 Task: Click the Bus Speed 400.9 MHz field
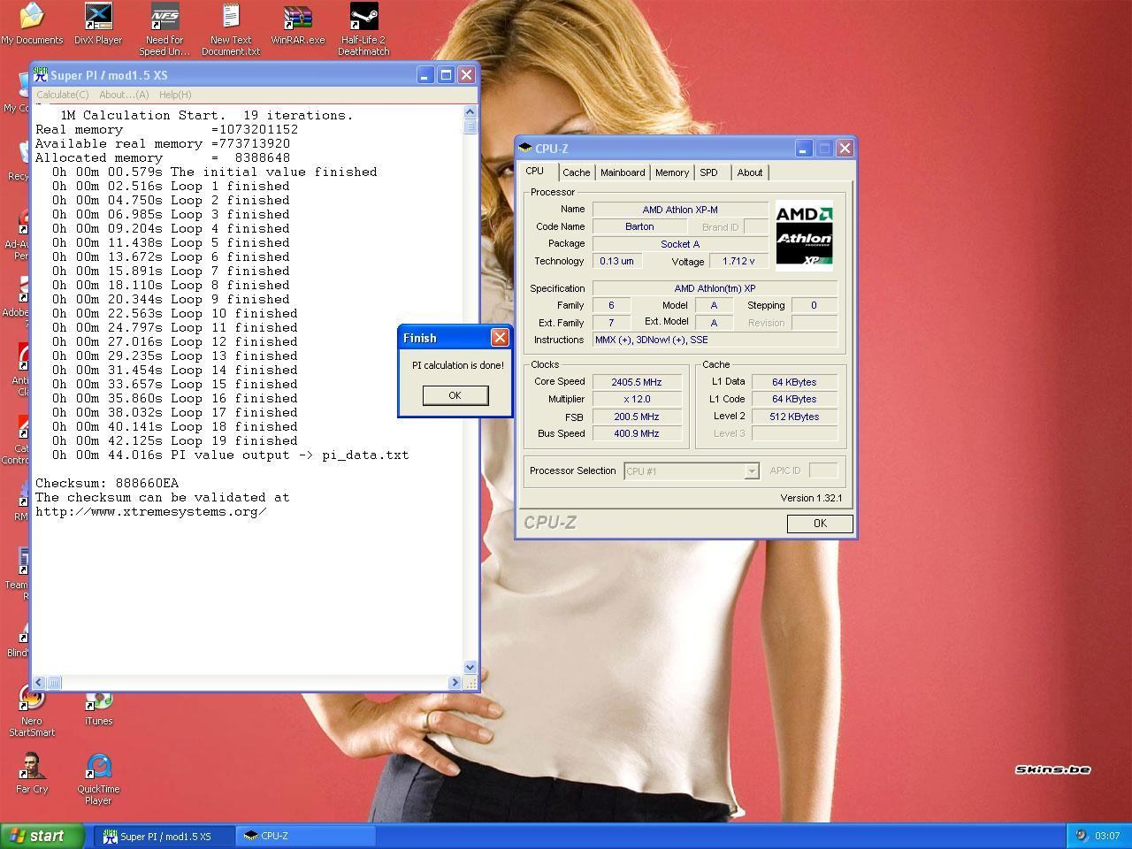[637, 433]
